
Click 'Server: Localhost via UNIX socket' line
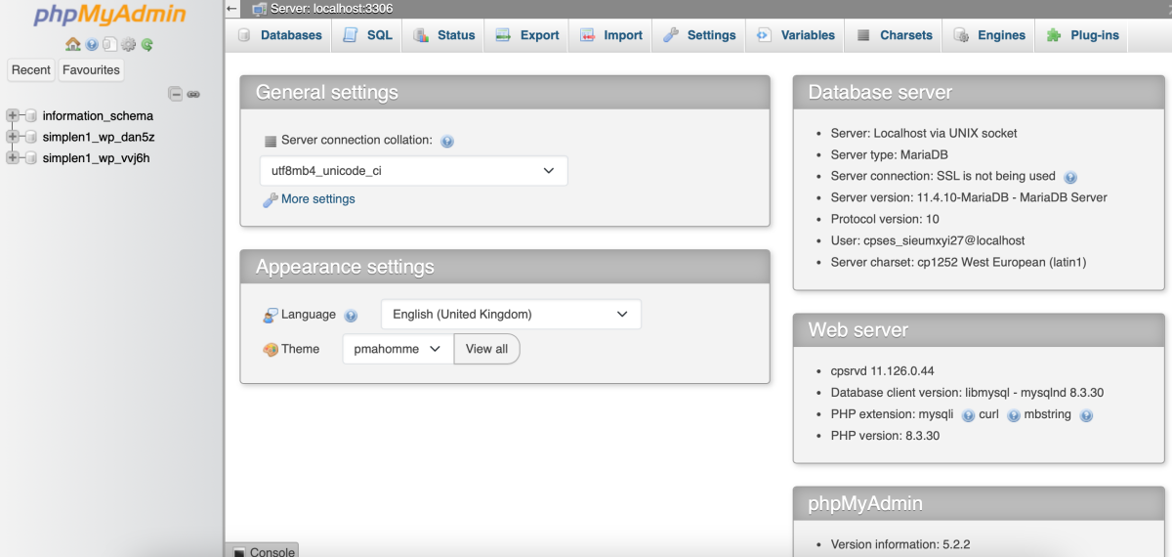tap(924, 133)
